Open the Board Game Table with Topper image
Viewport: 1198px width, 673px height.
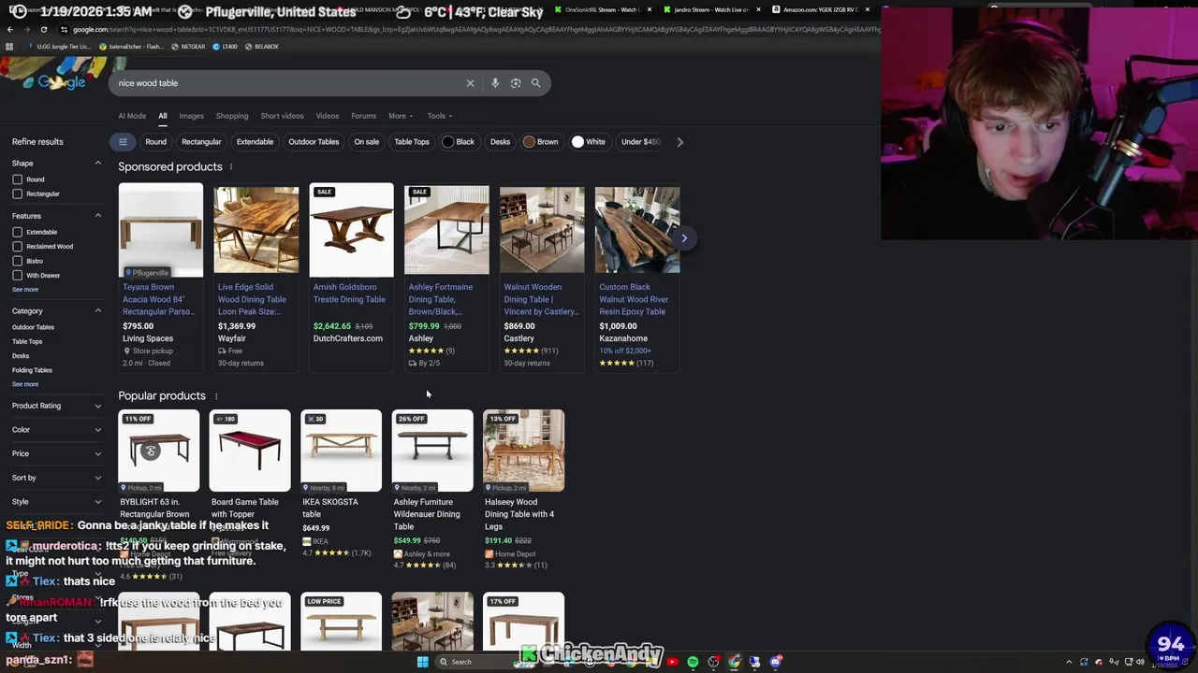coord(250,451)
